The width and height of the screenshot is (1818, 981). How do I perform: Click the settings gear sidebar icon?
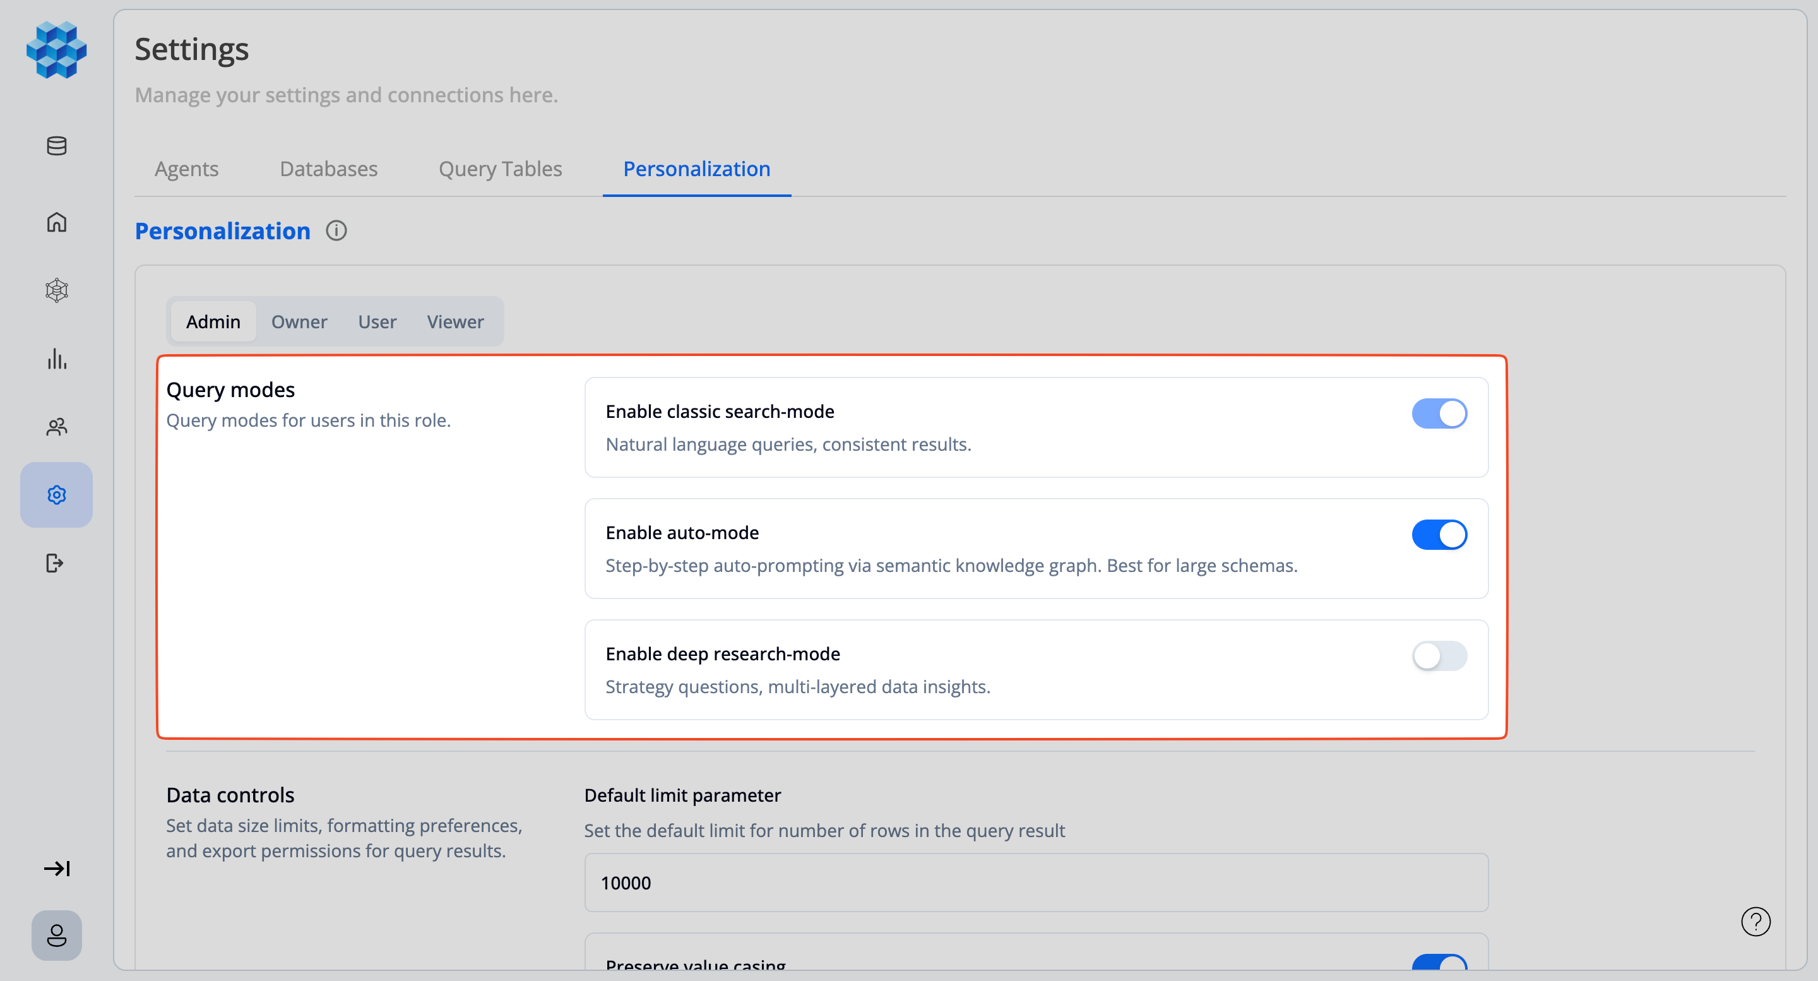[56, 495]
